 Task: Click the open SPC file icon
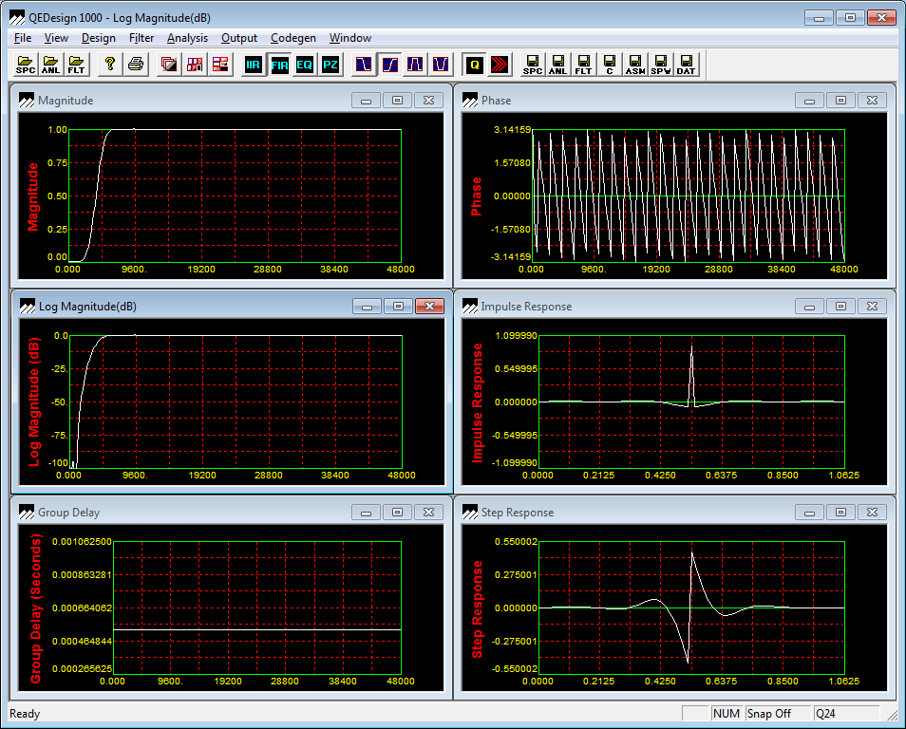pos(26,65)
